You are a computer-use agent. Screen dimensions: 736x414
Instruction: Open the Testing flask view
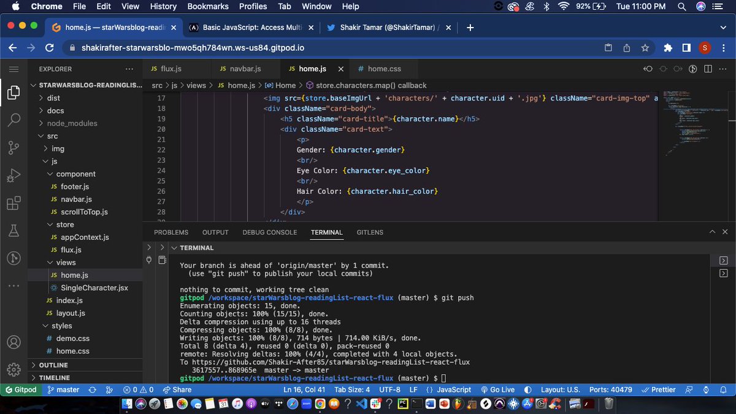[x=13, y=231]
